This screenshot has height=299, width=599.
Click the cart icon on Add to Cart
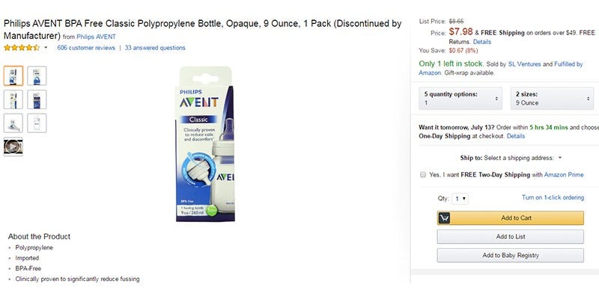[x=444, y=218]
